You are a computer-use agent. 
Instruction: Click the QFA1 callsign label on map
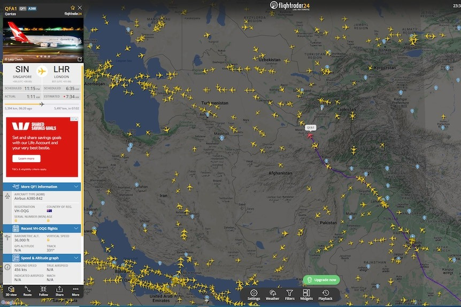[x=311, y=128]
